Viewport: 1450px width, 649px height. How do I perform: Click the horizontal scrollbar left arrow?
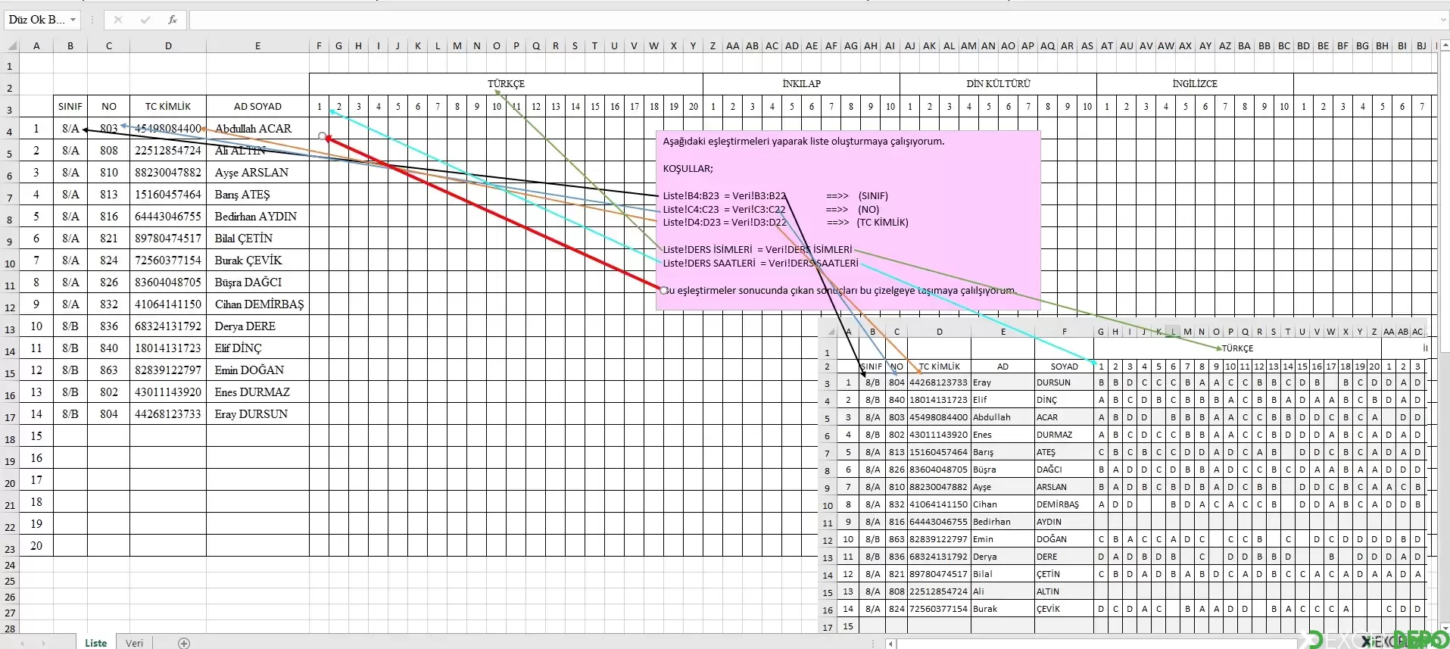coord(892,644)
